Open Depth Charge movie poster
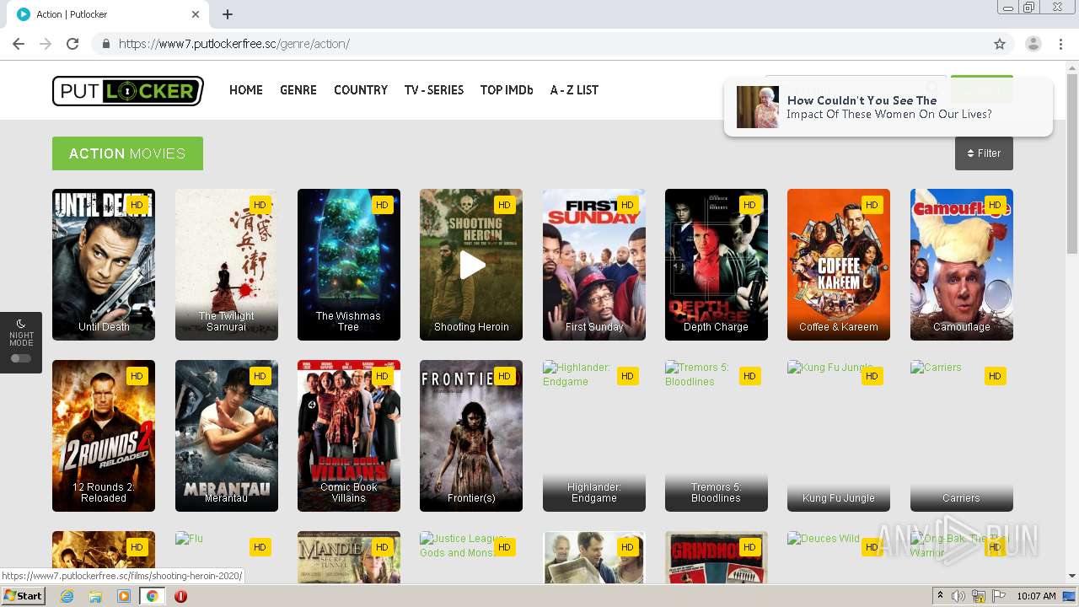 (717, 265)
